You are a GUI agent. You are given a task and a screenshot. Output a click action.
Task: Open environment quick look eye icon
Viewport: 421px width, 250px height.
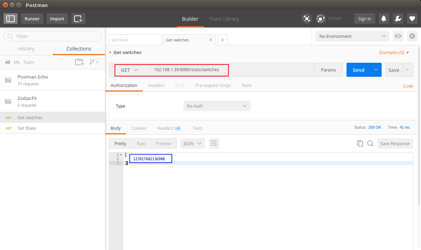398,36
